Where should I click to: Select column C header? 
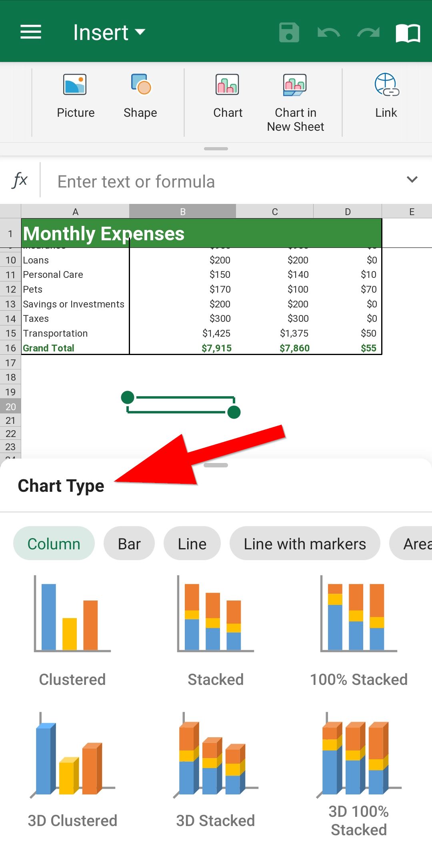[x=275, y=212]
